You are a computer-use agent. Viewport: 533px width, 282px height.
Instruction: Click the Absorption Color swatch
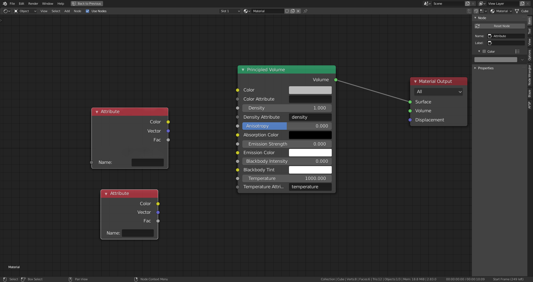310,135
